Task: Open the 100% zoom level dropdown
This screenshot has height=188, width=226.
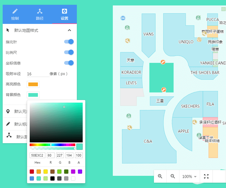Action: tap(189, 176)
